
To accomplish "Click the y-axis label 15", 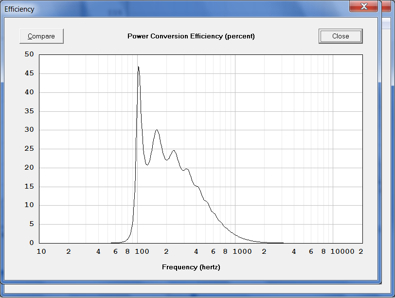I will click(x=29, y=186).
